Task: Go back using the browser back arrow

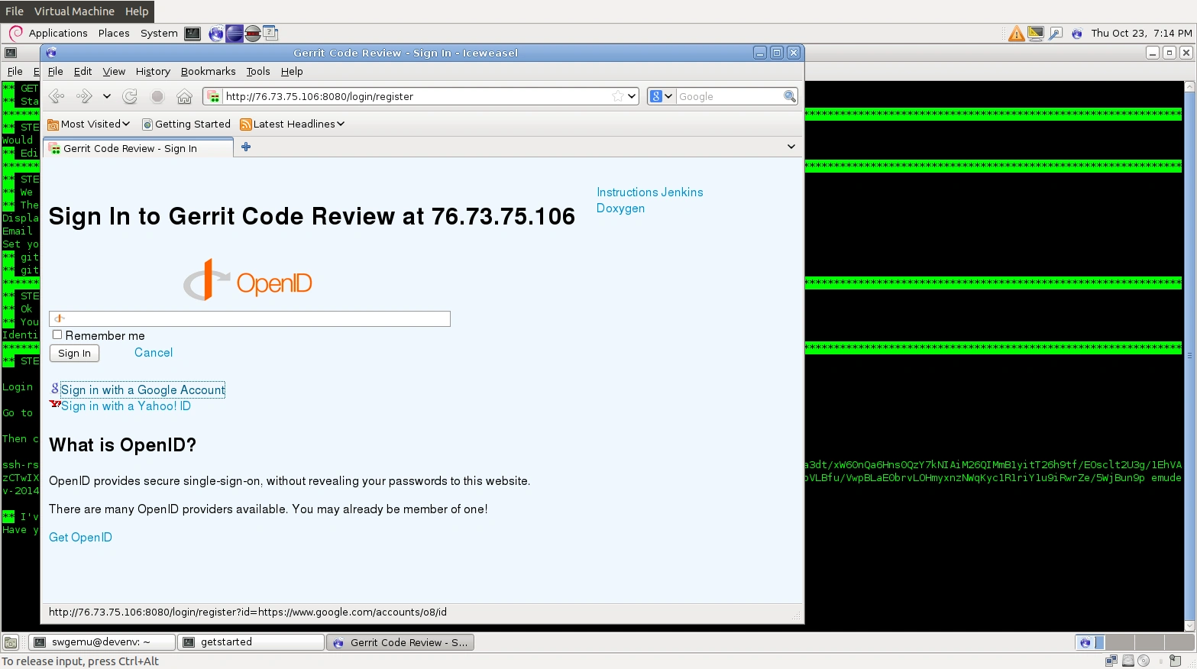Action: tap(56, 96)
